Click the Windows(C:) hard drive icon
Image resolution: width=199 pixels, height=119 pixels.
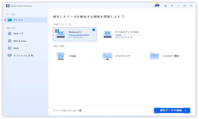point(60,34)
